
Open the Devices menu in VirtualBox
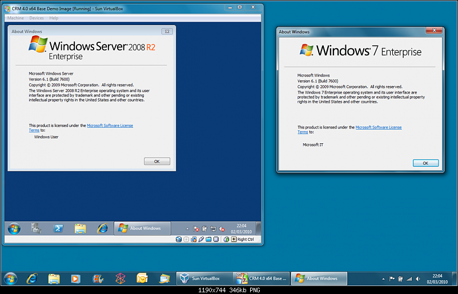pyautogui.click(x=36, y=18)
